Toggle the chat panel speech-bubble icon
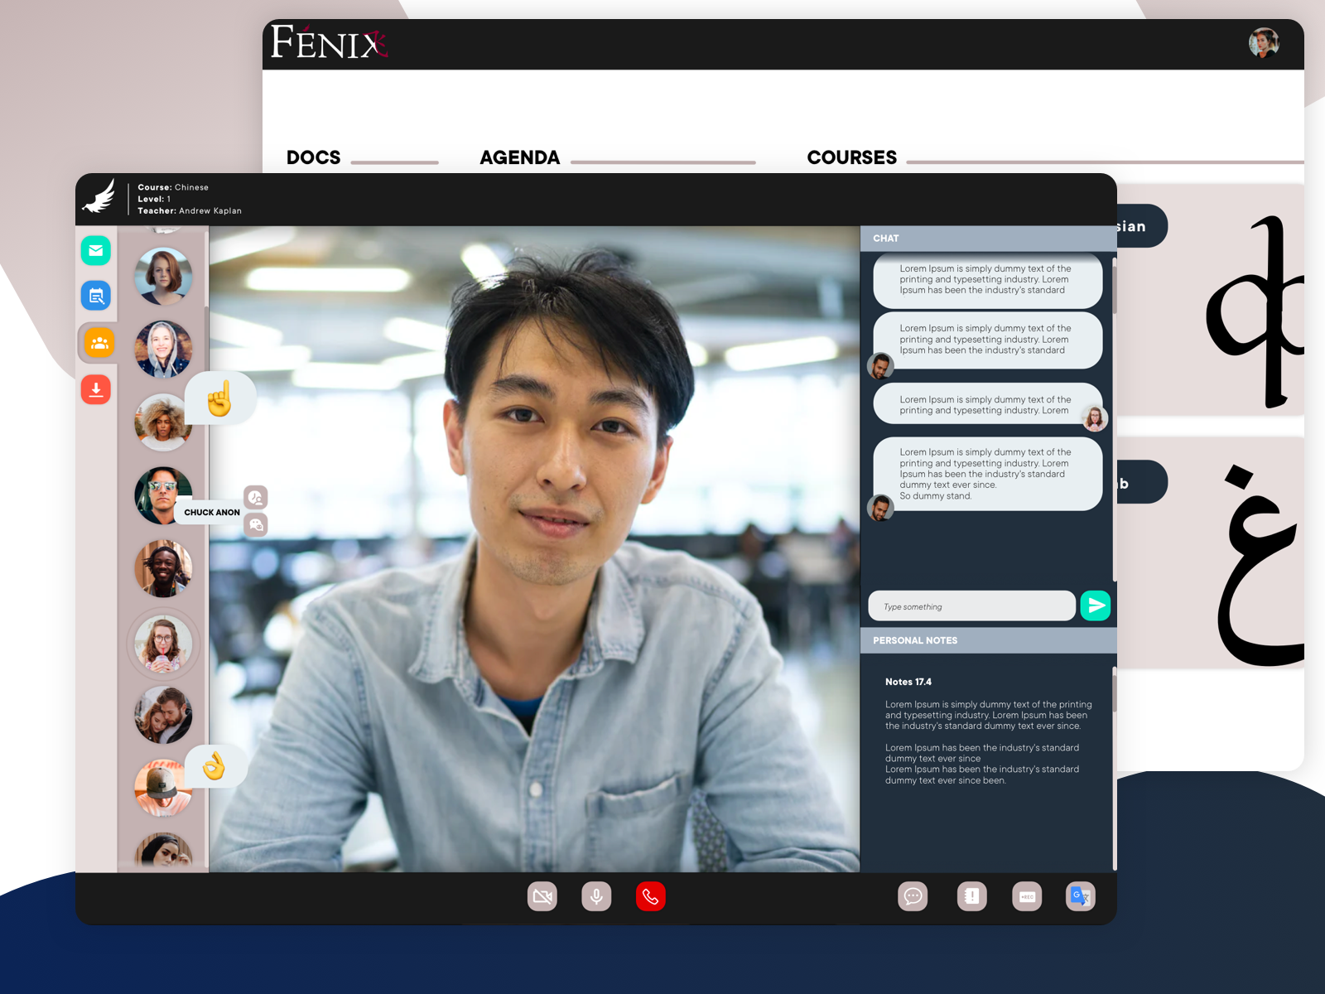The height and width of the screenshot is (994, 1325). [x=913, y=896]
